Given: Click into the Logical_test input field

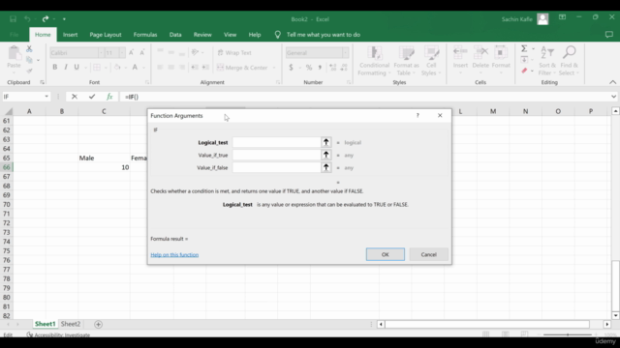Looking at the screenshot, I should pyautogui.click(x=276, y=142).
